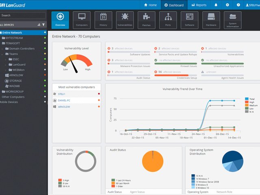Open the Vulnerabilities bug icon view
This screenshot has width=260, height=195.
pos(124,20)
